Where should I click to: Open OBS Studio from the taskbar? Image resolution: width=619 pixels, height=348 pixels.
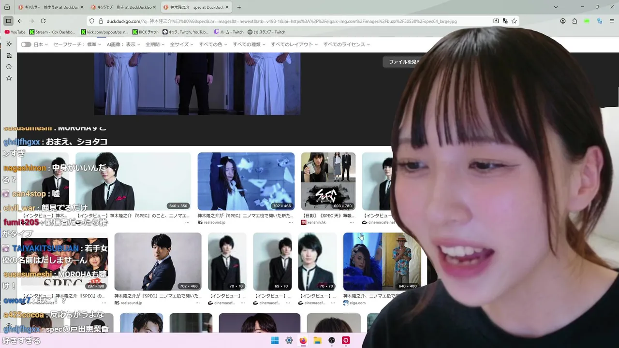pos(332,340)
